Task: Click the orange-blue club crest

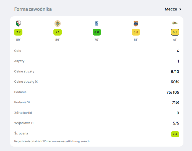Action: pyautogui.click(x=136, y=24)
